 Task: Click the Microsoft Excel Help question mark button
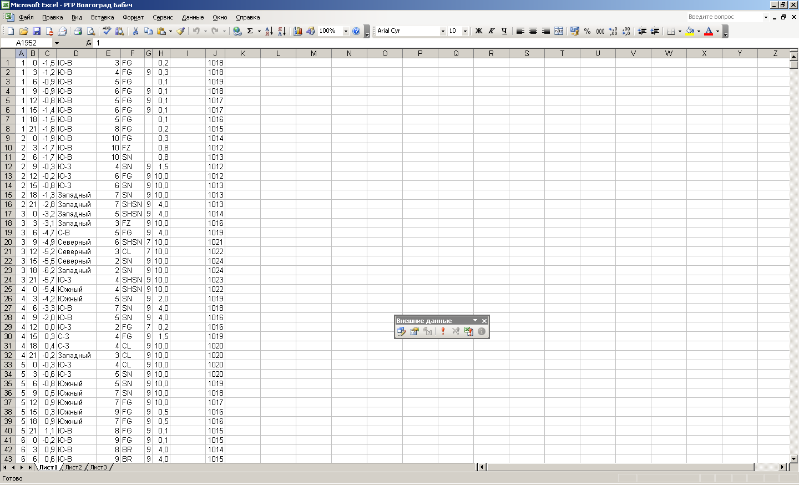coord(356,31)
